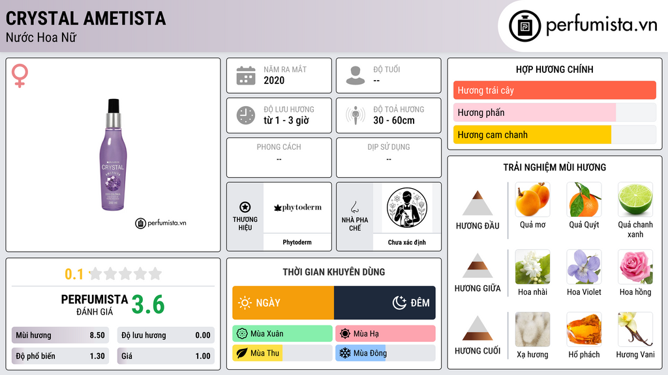
Task: Click the Dịp sử dụng card
Action: [x=389, y=158]
